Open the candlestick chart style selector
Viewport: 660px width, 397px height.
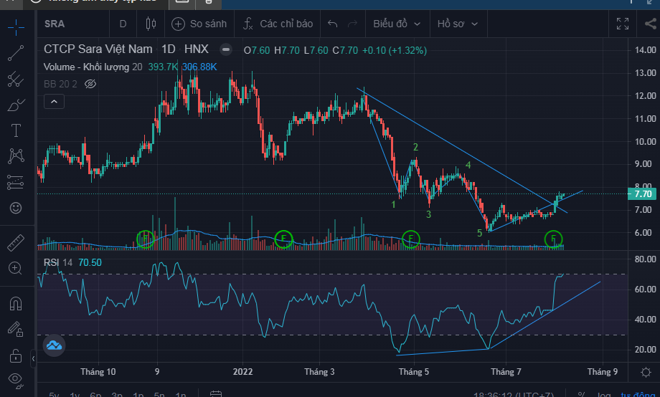150,24
